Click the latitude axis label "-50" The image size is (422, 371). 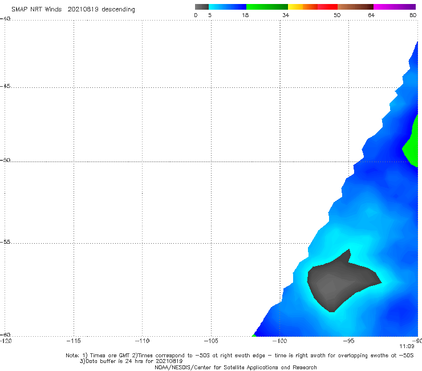pyautogui.click(x=5, y=160)
